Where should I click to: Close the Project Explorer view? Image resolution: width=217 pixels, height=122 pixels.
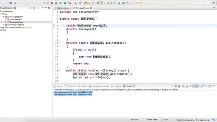(x=15, y=8)
